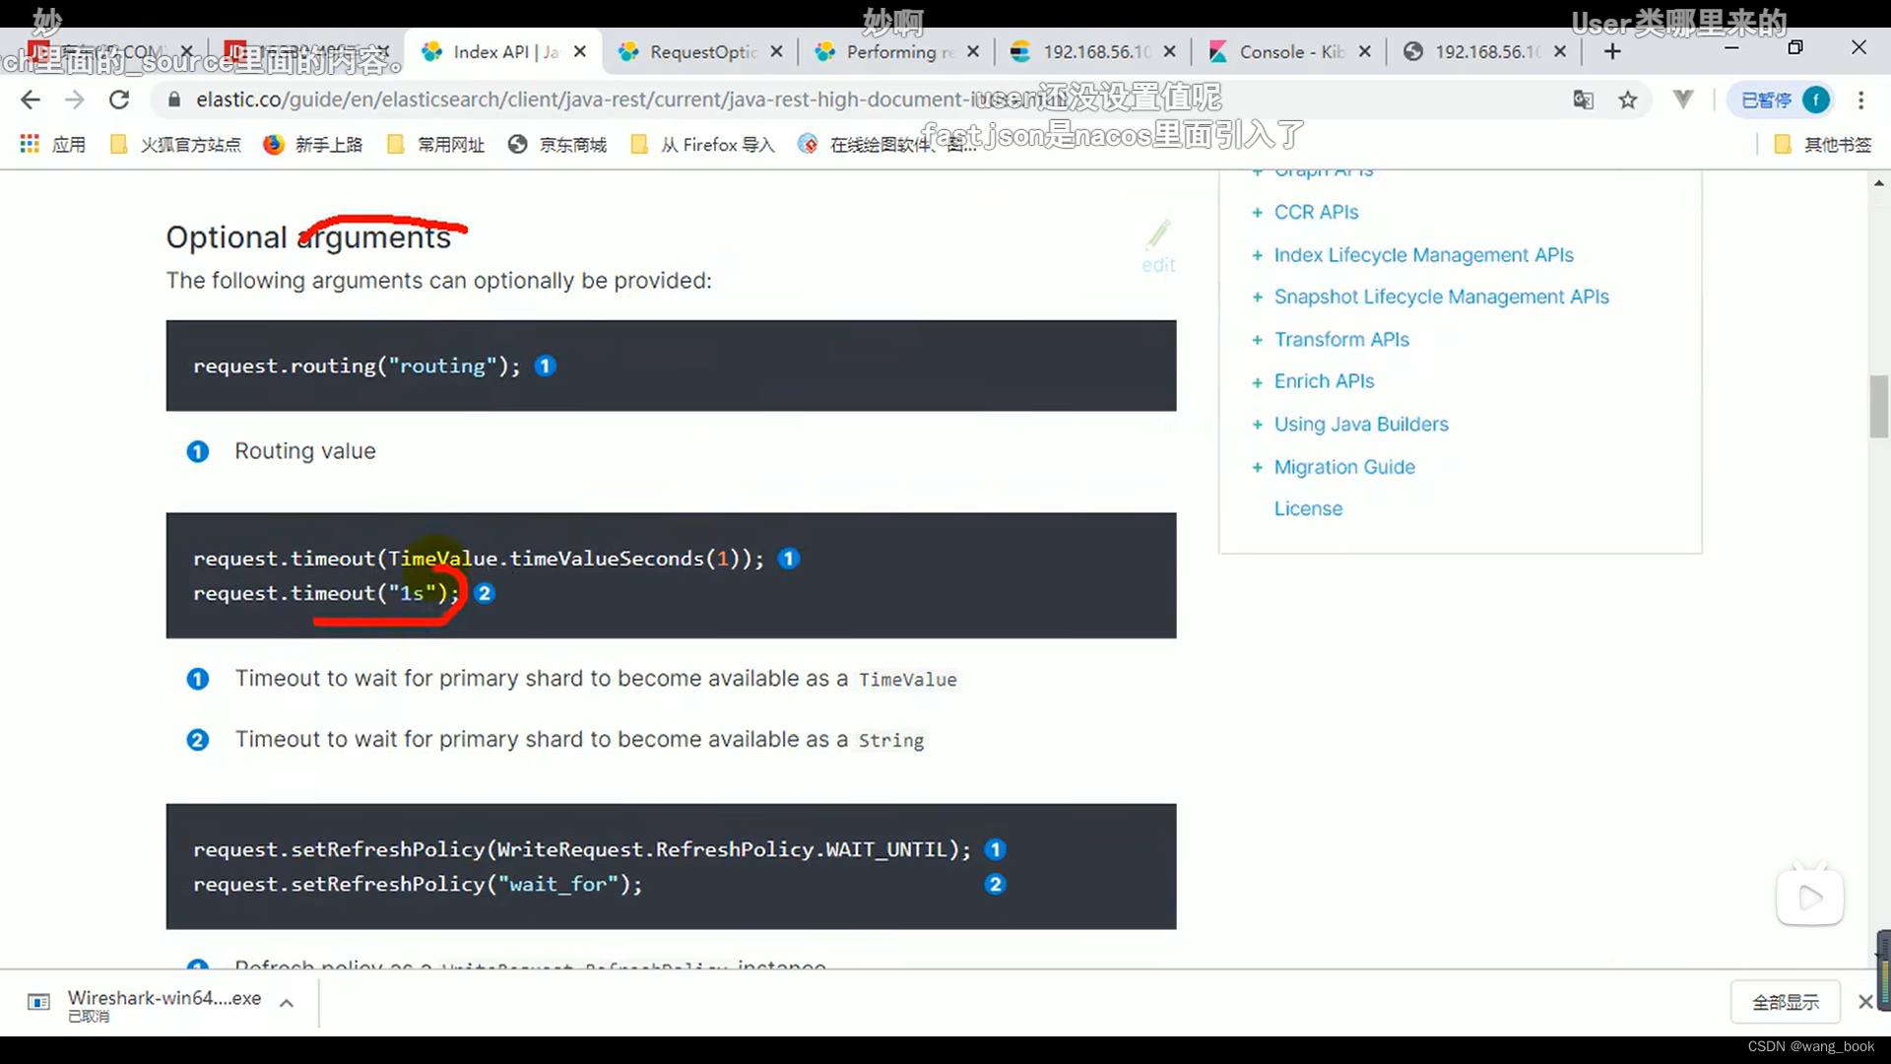Click the String inline code text

891,741
